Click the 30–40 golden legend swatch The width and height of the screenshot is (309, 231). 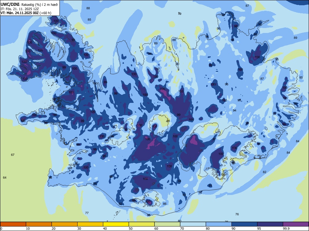point(90,224)
